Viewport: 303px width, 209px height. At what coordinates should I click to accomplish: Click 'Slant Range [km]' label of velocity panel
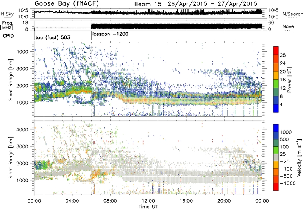pyautogui.click(x=11, y=157)
